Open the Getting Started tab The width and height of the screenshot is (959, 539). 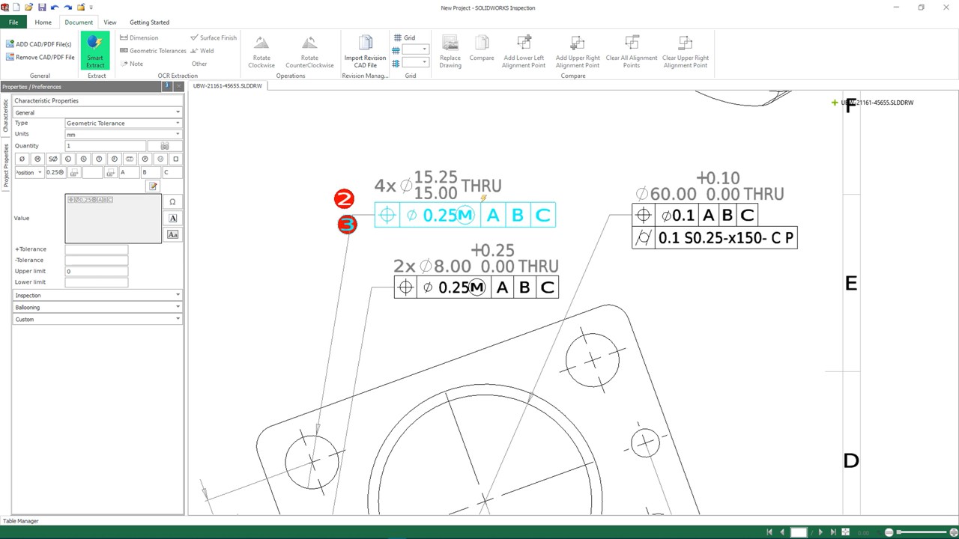pyautogui.click(x=149, y=22)
